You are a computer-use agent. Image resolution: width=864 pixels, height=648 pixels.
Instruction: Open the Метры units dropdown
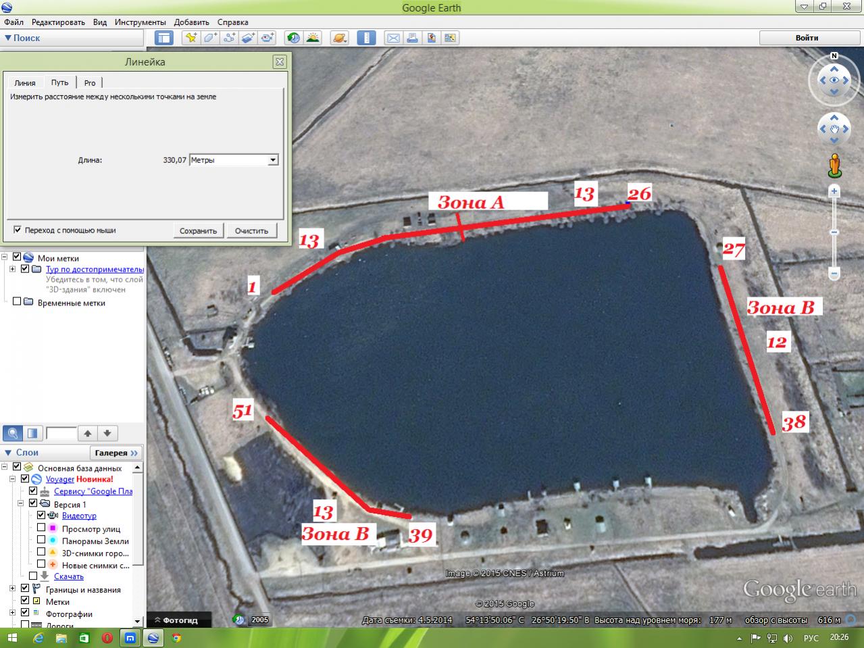click(x=273, y=160)
